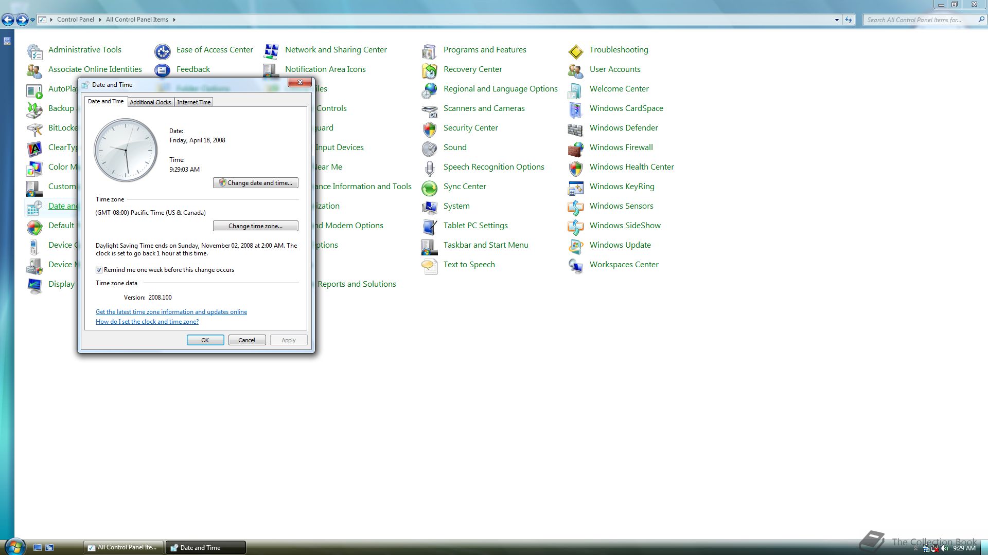Open the Programs and Features icon
Screen dimensions: 988x555
(430, 51)
